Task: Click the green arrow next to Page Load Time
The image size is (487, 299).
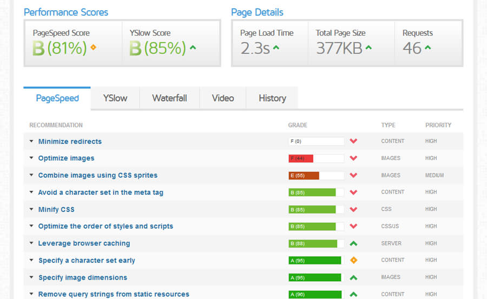Action: tap(276, 48)
